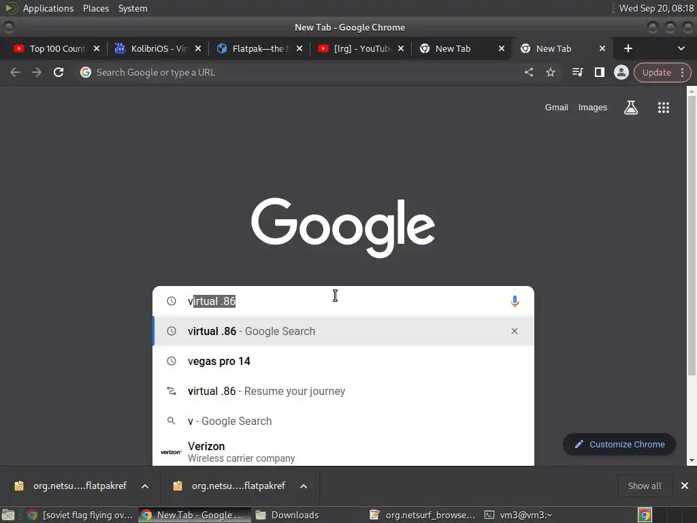Click Show all downloads
This screenshot has width=697, height=523.
(645, 486)
